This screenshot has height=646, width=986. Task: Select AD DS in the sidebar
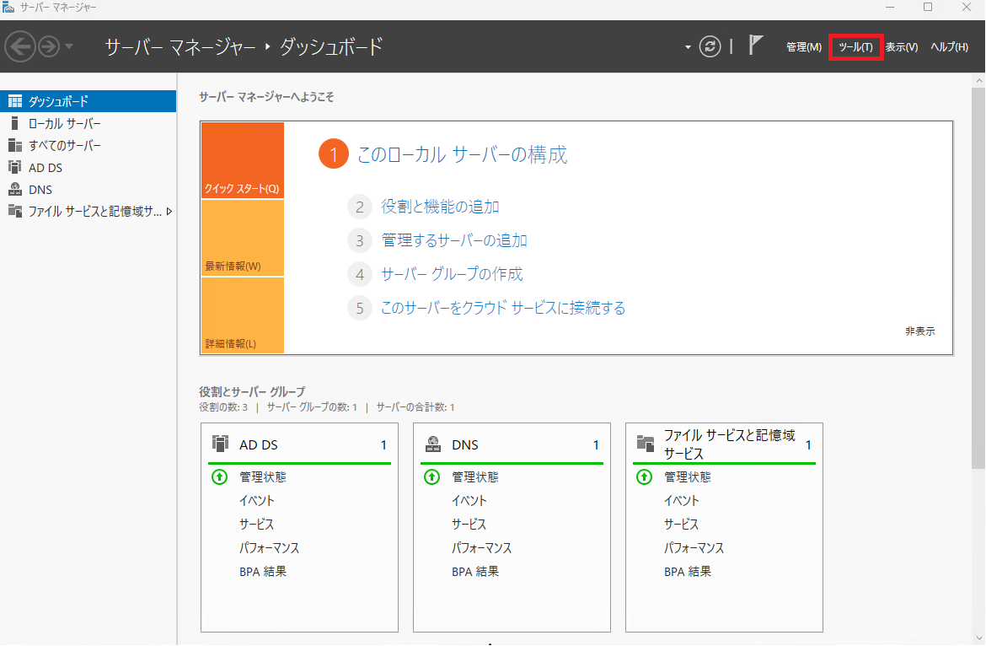tap(88, 167)
